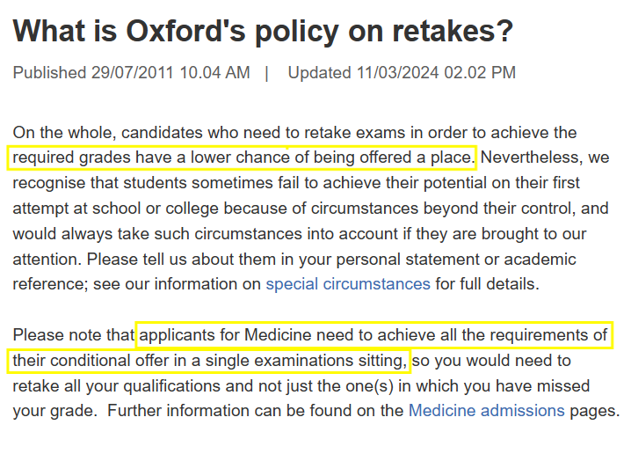This screenshot has height=454, width=631.
Task: Click the vertical bar separator between dates
Action: pos(267,73)
